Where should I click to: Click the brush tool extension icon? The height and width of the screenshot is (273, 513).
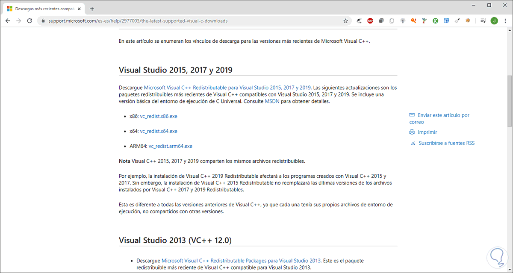point(457,21)
